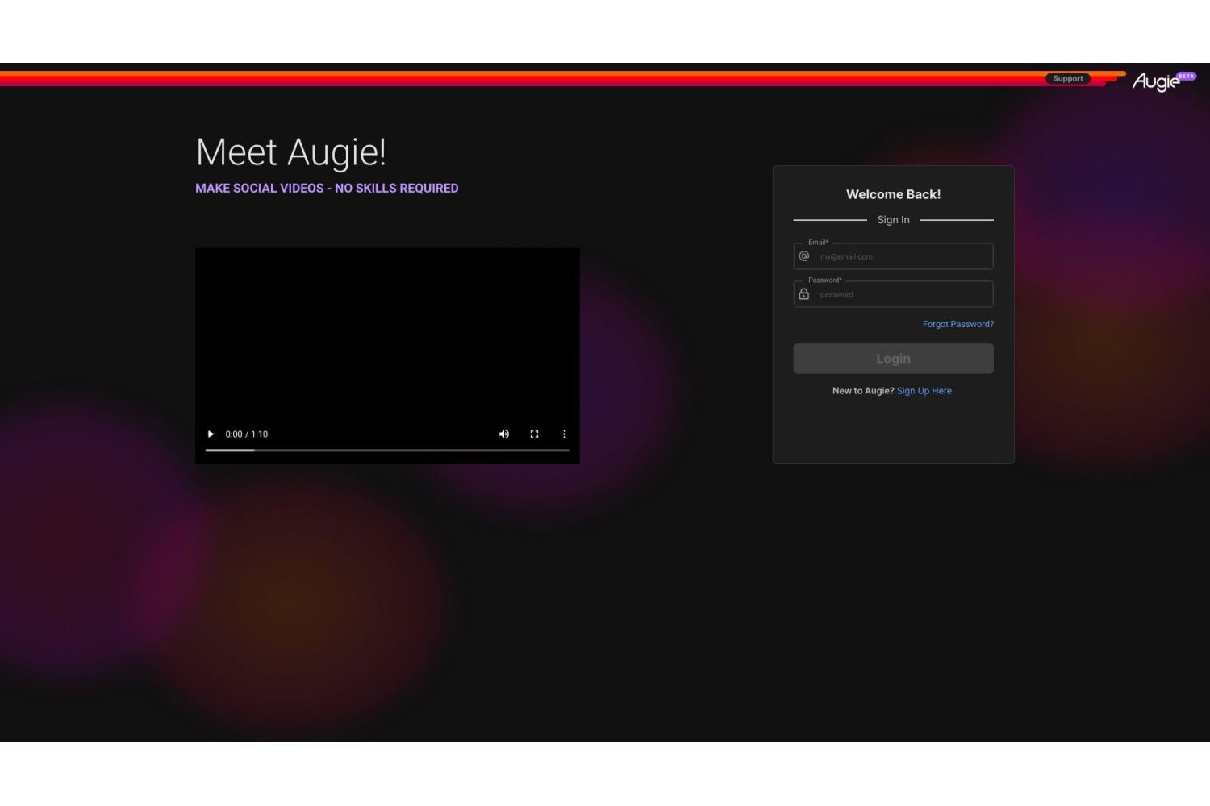
Task: Play the Meet Augie intro video
Action: tap(211, 434)
